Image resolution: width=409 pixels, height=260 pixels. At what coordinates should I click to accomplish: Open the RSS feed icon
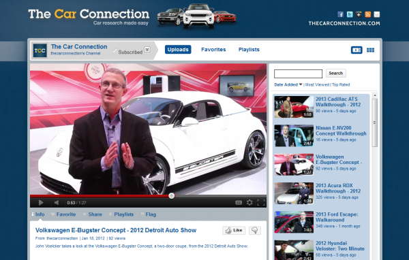click(x=368, y=14)
